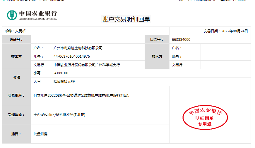Click the payer 户名 label

click(38, 48)
